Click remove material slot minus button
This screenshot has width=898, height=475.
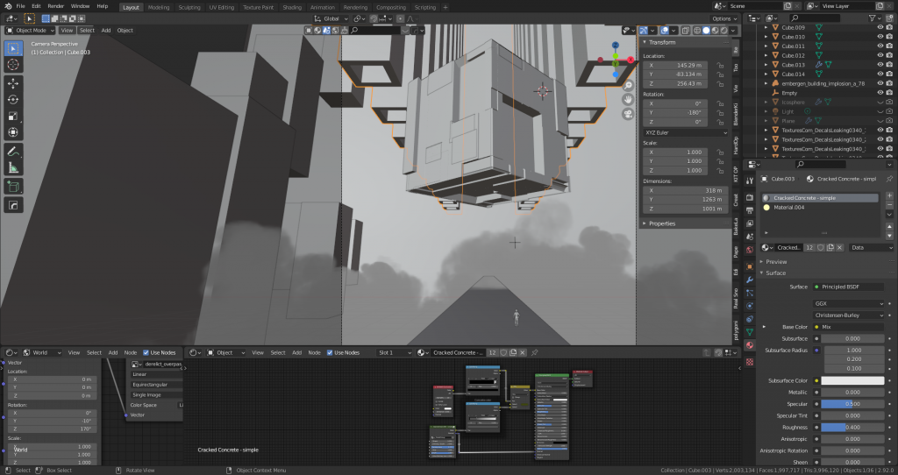[889, 204]
